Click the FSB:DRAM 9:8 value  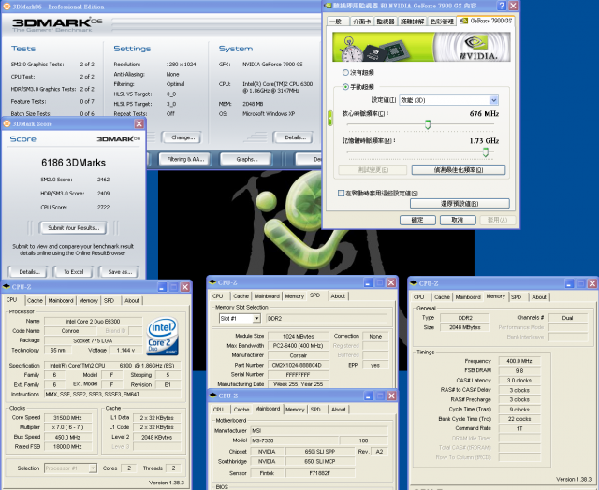click(x=519, y=370)
